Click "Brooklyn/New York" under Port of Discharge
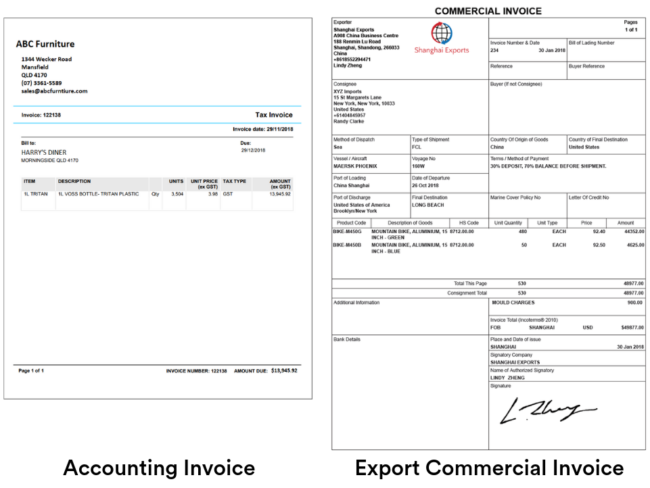The width and height of the screenshot is (650, 488). pos(355,211)
